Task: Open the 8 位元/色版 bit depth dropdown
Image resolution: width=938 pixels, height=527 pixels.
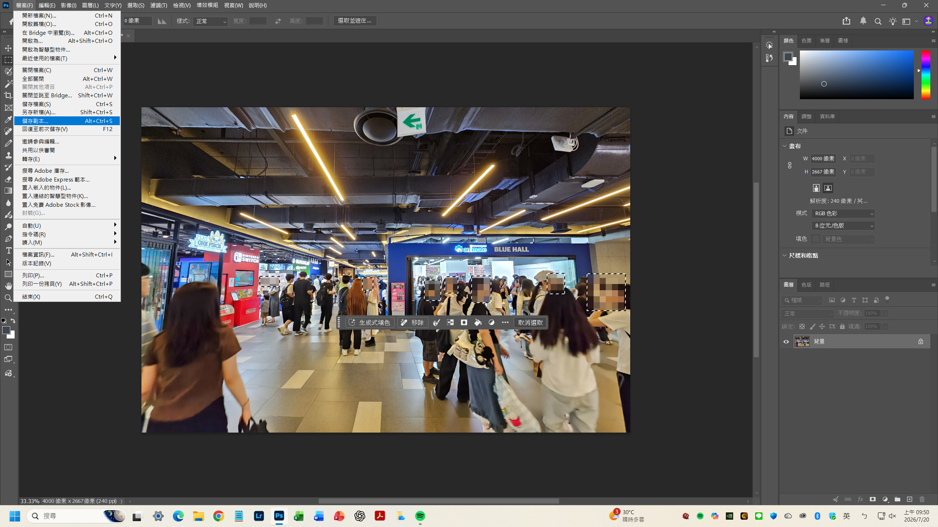Action: 843,226
